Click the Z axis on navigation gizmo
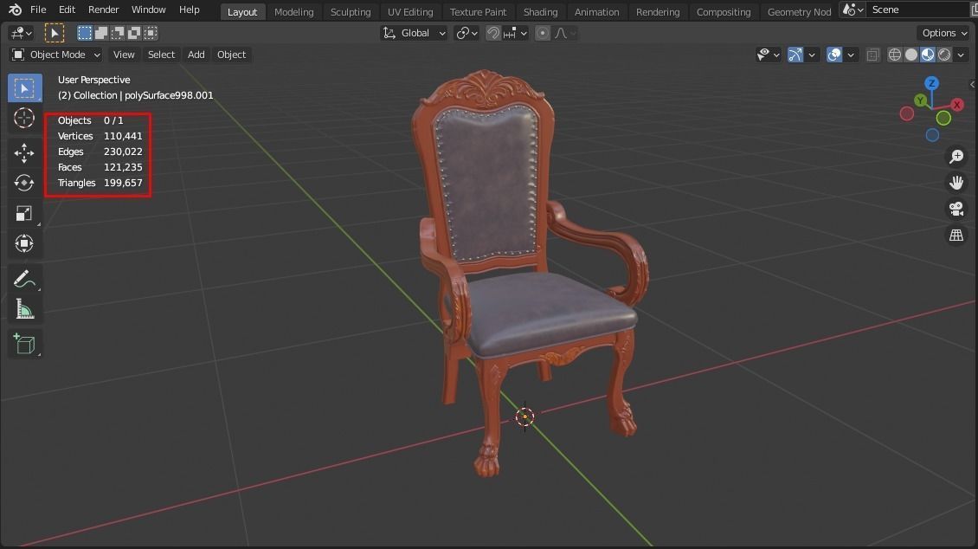This screenshot has height=549, width=978. (x=932, y=83)
